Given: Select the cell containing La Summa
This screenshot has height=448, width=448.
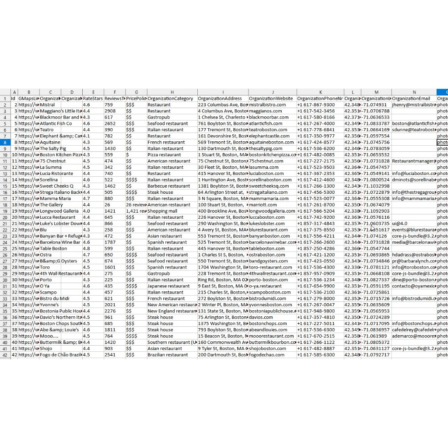Looking at the screenshot, I should coord(51,168).
